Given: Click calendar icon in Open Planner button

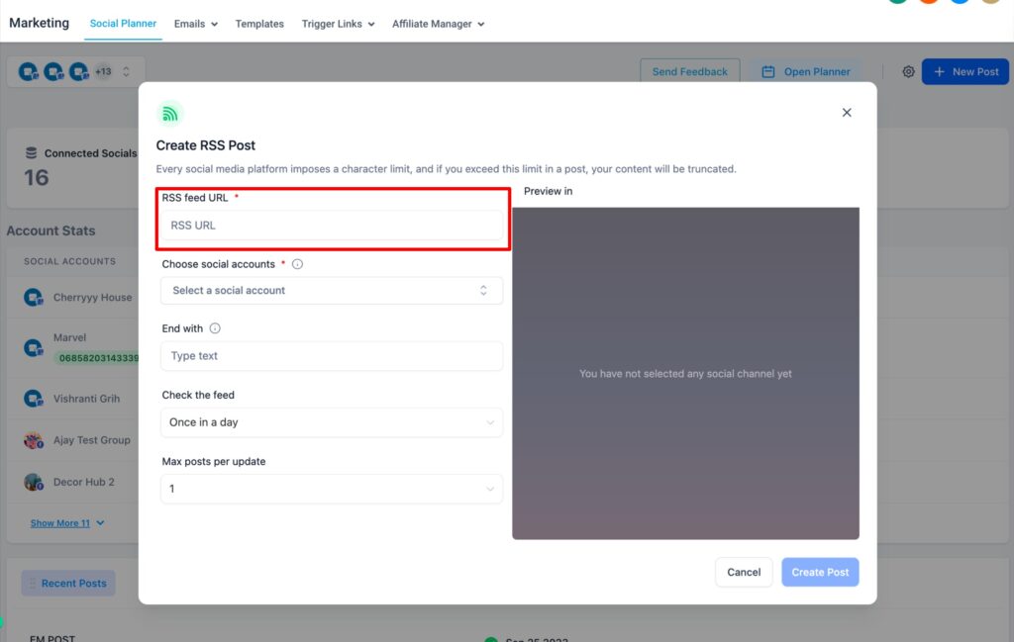Looking at the screenshot, I should click(767, 71).
